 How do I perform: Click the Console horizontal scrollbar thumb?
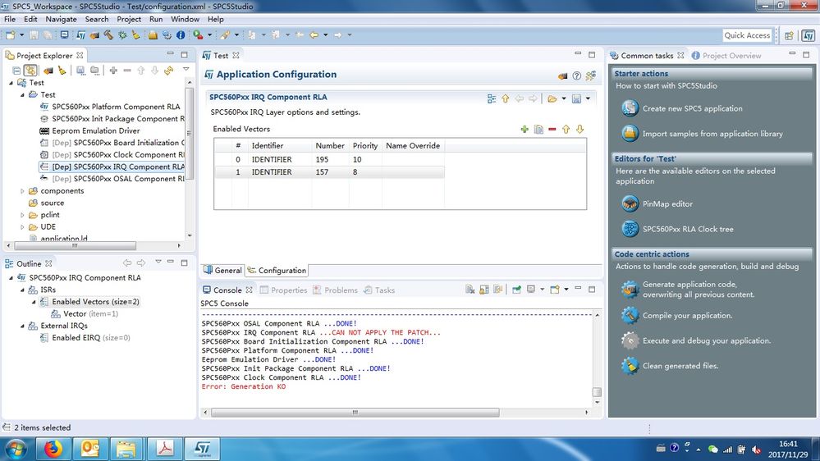[355, 413]
